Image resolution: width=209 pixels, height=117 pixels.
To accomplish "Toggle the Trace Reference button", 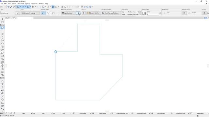I will click(43, 7).
